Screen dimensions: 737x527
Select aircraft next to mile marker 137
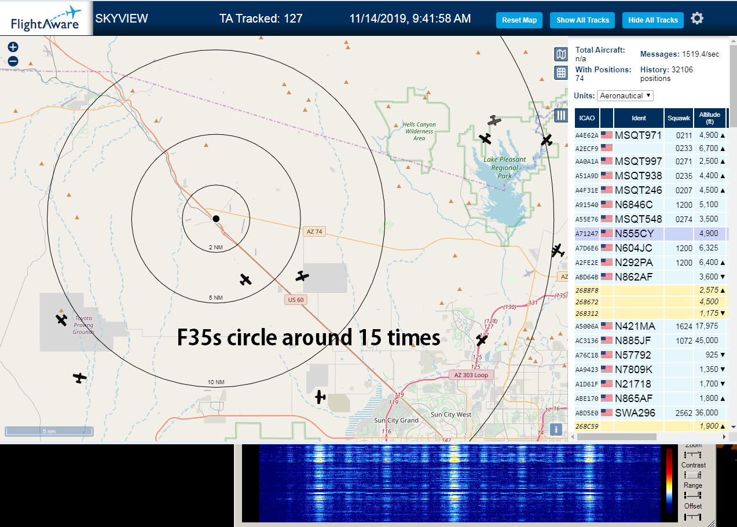[482, 340]
